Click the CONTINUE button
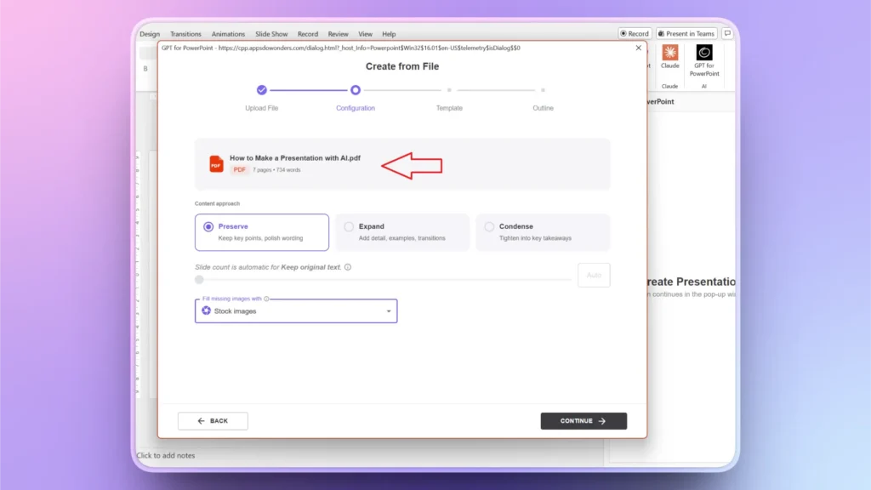 click(x=584, y=421)
